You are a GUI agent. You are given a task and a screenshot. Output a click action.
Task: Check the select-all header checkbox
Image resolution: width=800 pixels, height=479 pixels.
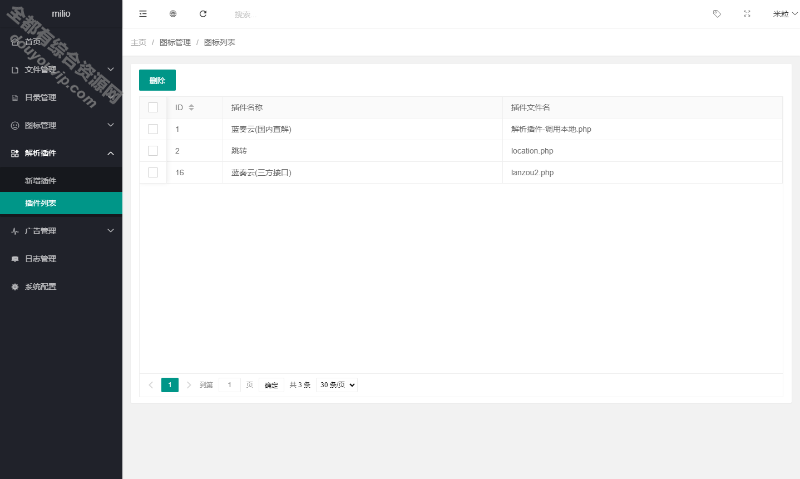click(153, 107)
